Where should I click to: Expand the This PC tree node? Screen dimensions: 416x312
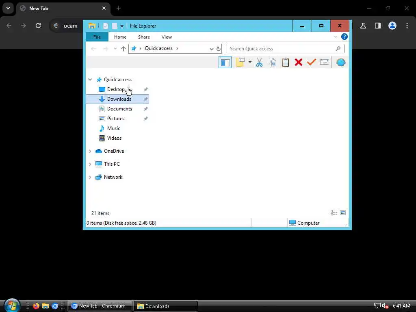click(x=90, y=164)
